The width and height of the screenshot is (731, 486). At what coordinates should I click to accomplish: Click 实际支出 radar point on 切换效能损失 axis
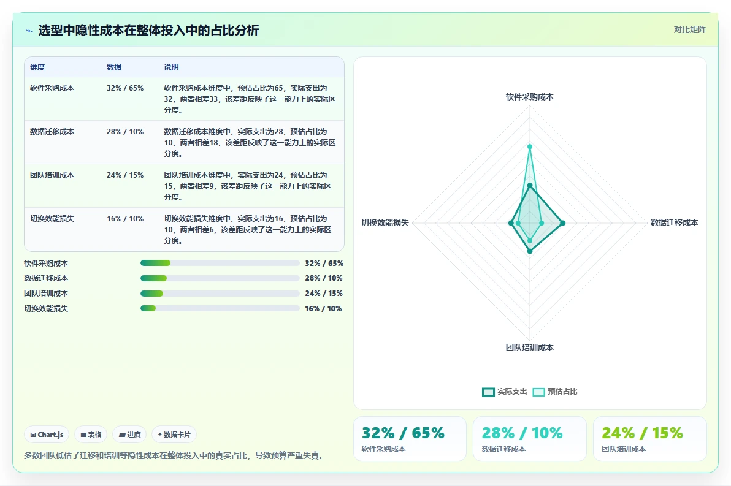(x=511, y=223)
